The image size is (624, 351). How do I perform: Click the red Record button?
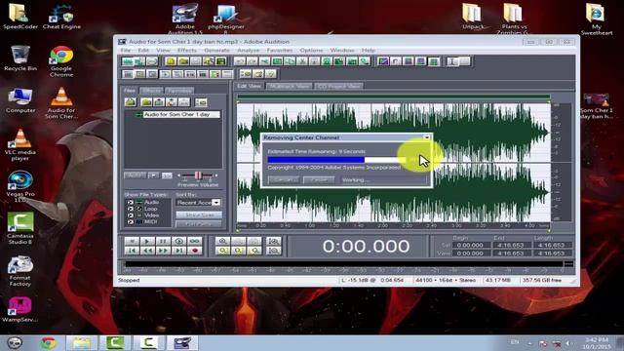coord(195,251)
